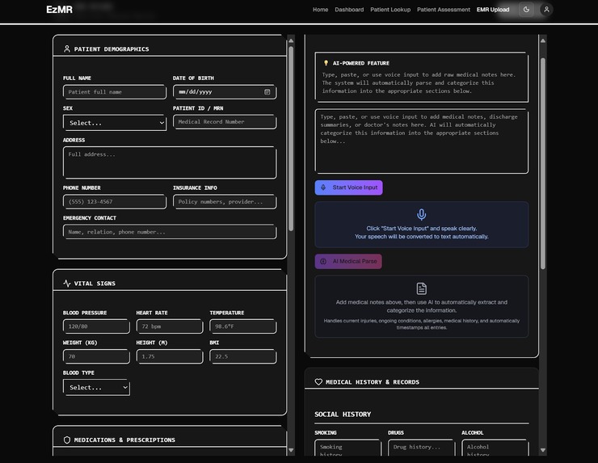Viewport: 598px width, 463px height.
Task: Open the Sex dropdown
Action: [x=115, y=123]
